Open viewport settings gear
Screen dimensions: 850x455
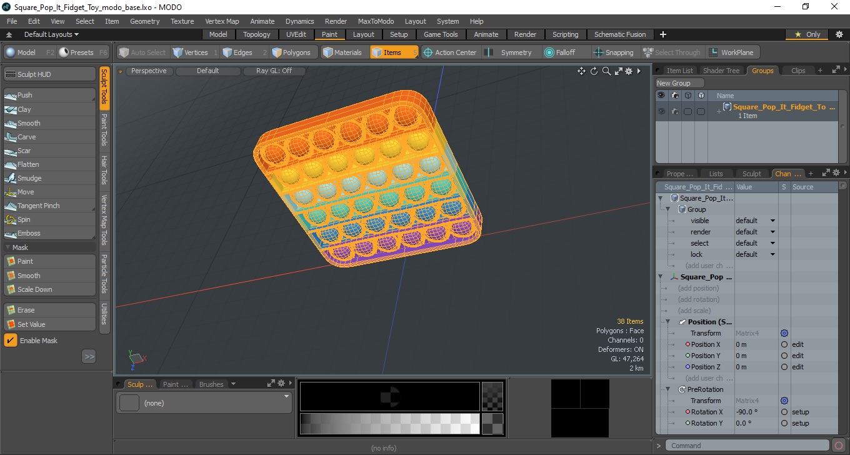629,71
